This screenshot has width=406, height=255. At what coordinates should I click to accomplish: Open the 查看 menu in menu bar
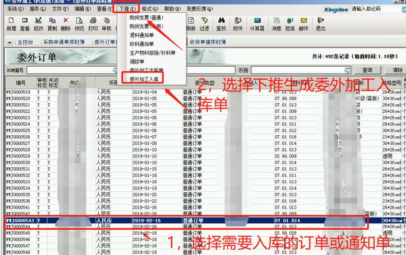pyautogui.click(x=104, y=9)
